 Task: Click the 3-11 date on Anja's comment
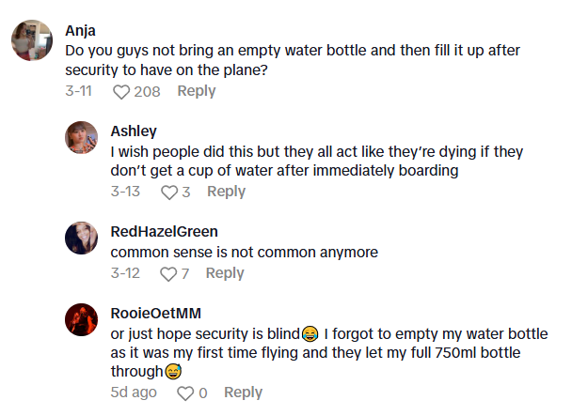(79, 91)
